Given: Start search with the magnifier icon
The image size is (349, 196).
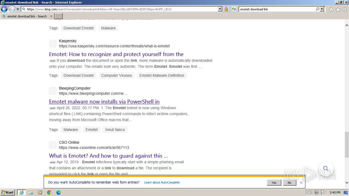Looking at the screenshot, I should click(317, 9).
